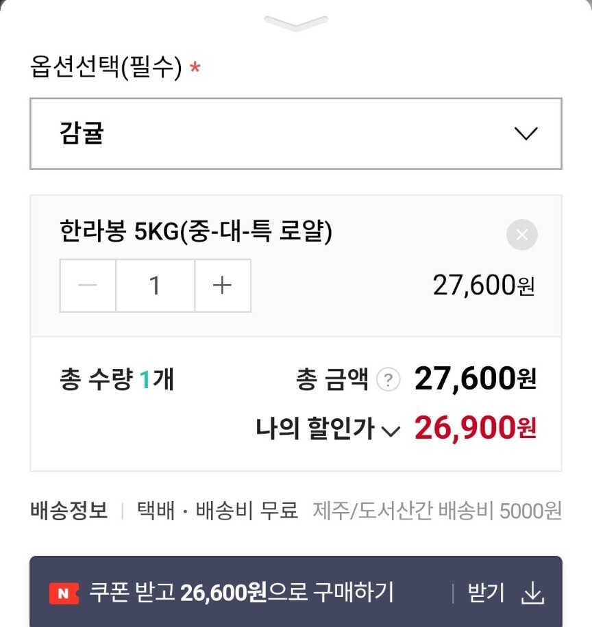
Task: Open the 총 금액 question mark help icon
Action: 388,379
